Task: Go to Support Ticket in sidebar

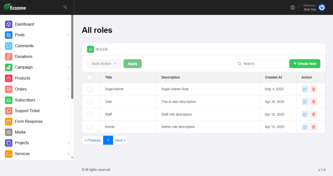Action: (27, 111)
